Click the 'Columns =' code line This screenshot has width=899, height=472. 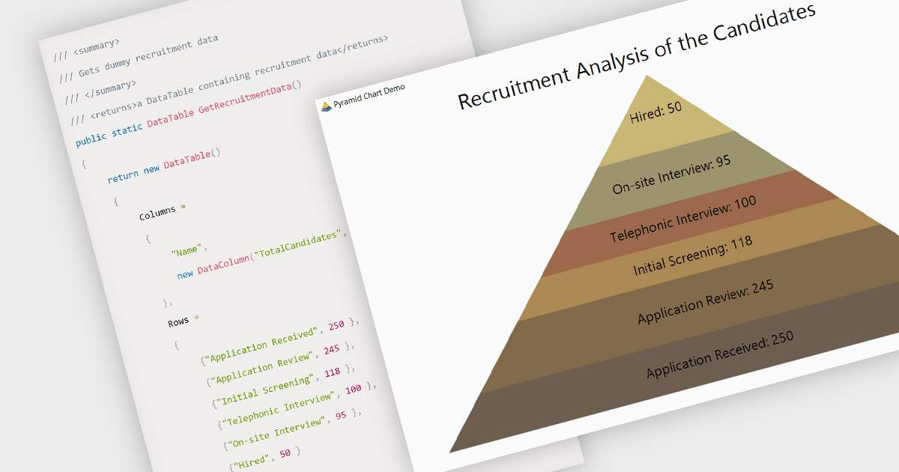click(x=162, y=211)
